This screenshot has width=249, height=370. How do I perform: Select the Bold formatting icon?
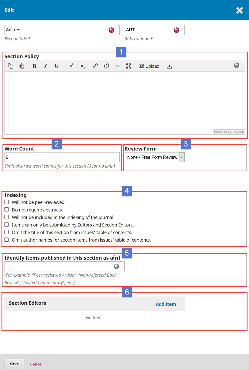[34, 66]
